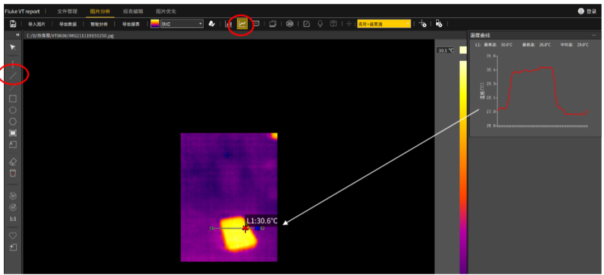Click the 导出数据 button

pos(68,24)
